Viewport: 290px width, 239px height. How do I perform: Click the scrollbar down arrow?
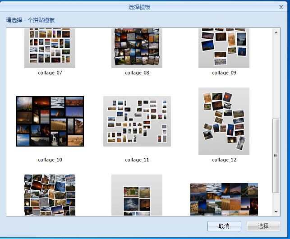276,211
